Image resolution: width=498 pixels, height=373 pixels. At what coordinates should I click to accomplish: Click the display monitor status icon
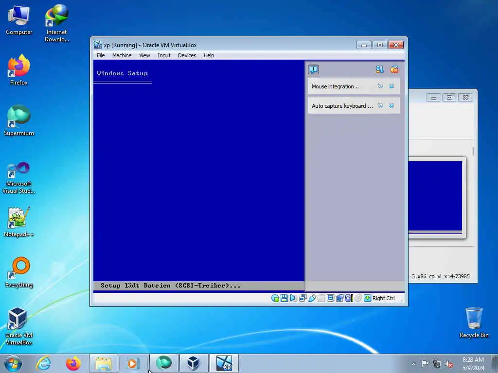pos(330,298)
